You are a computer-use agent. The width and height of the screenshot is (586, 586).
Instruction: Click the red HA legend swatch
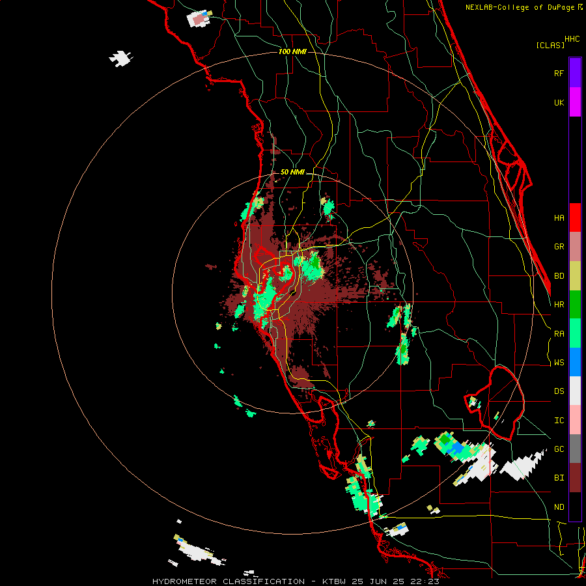click(x=575, y=217)
